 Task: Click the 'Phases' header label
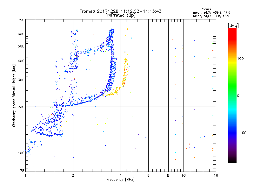point(205,9)
